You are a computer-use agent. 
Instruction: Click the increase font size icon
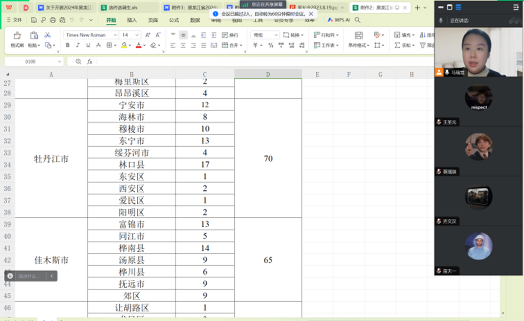tap(148, 35)
